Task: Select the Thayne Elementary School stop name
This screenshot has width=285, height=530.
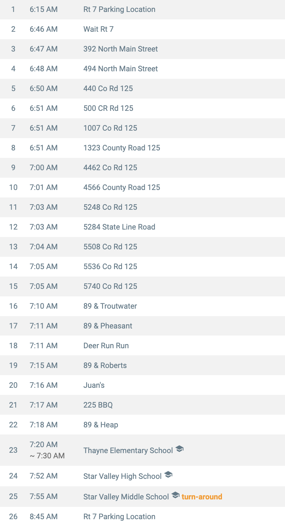Action: [x=128, y=450]
